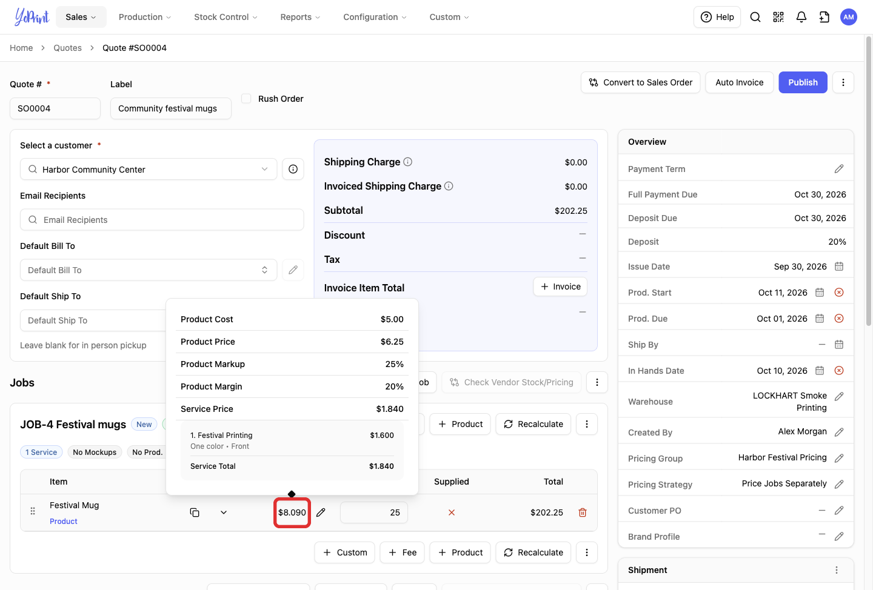Click the Publish button
This screenshot has width=873, height=590.
click(803, 82)
